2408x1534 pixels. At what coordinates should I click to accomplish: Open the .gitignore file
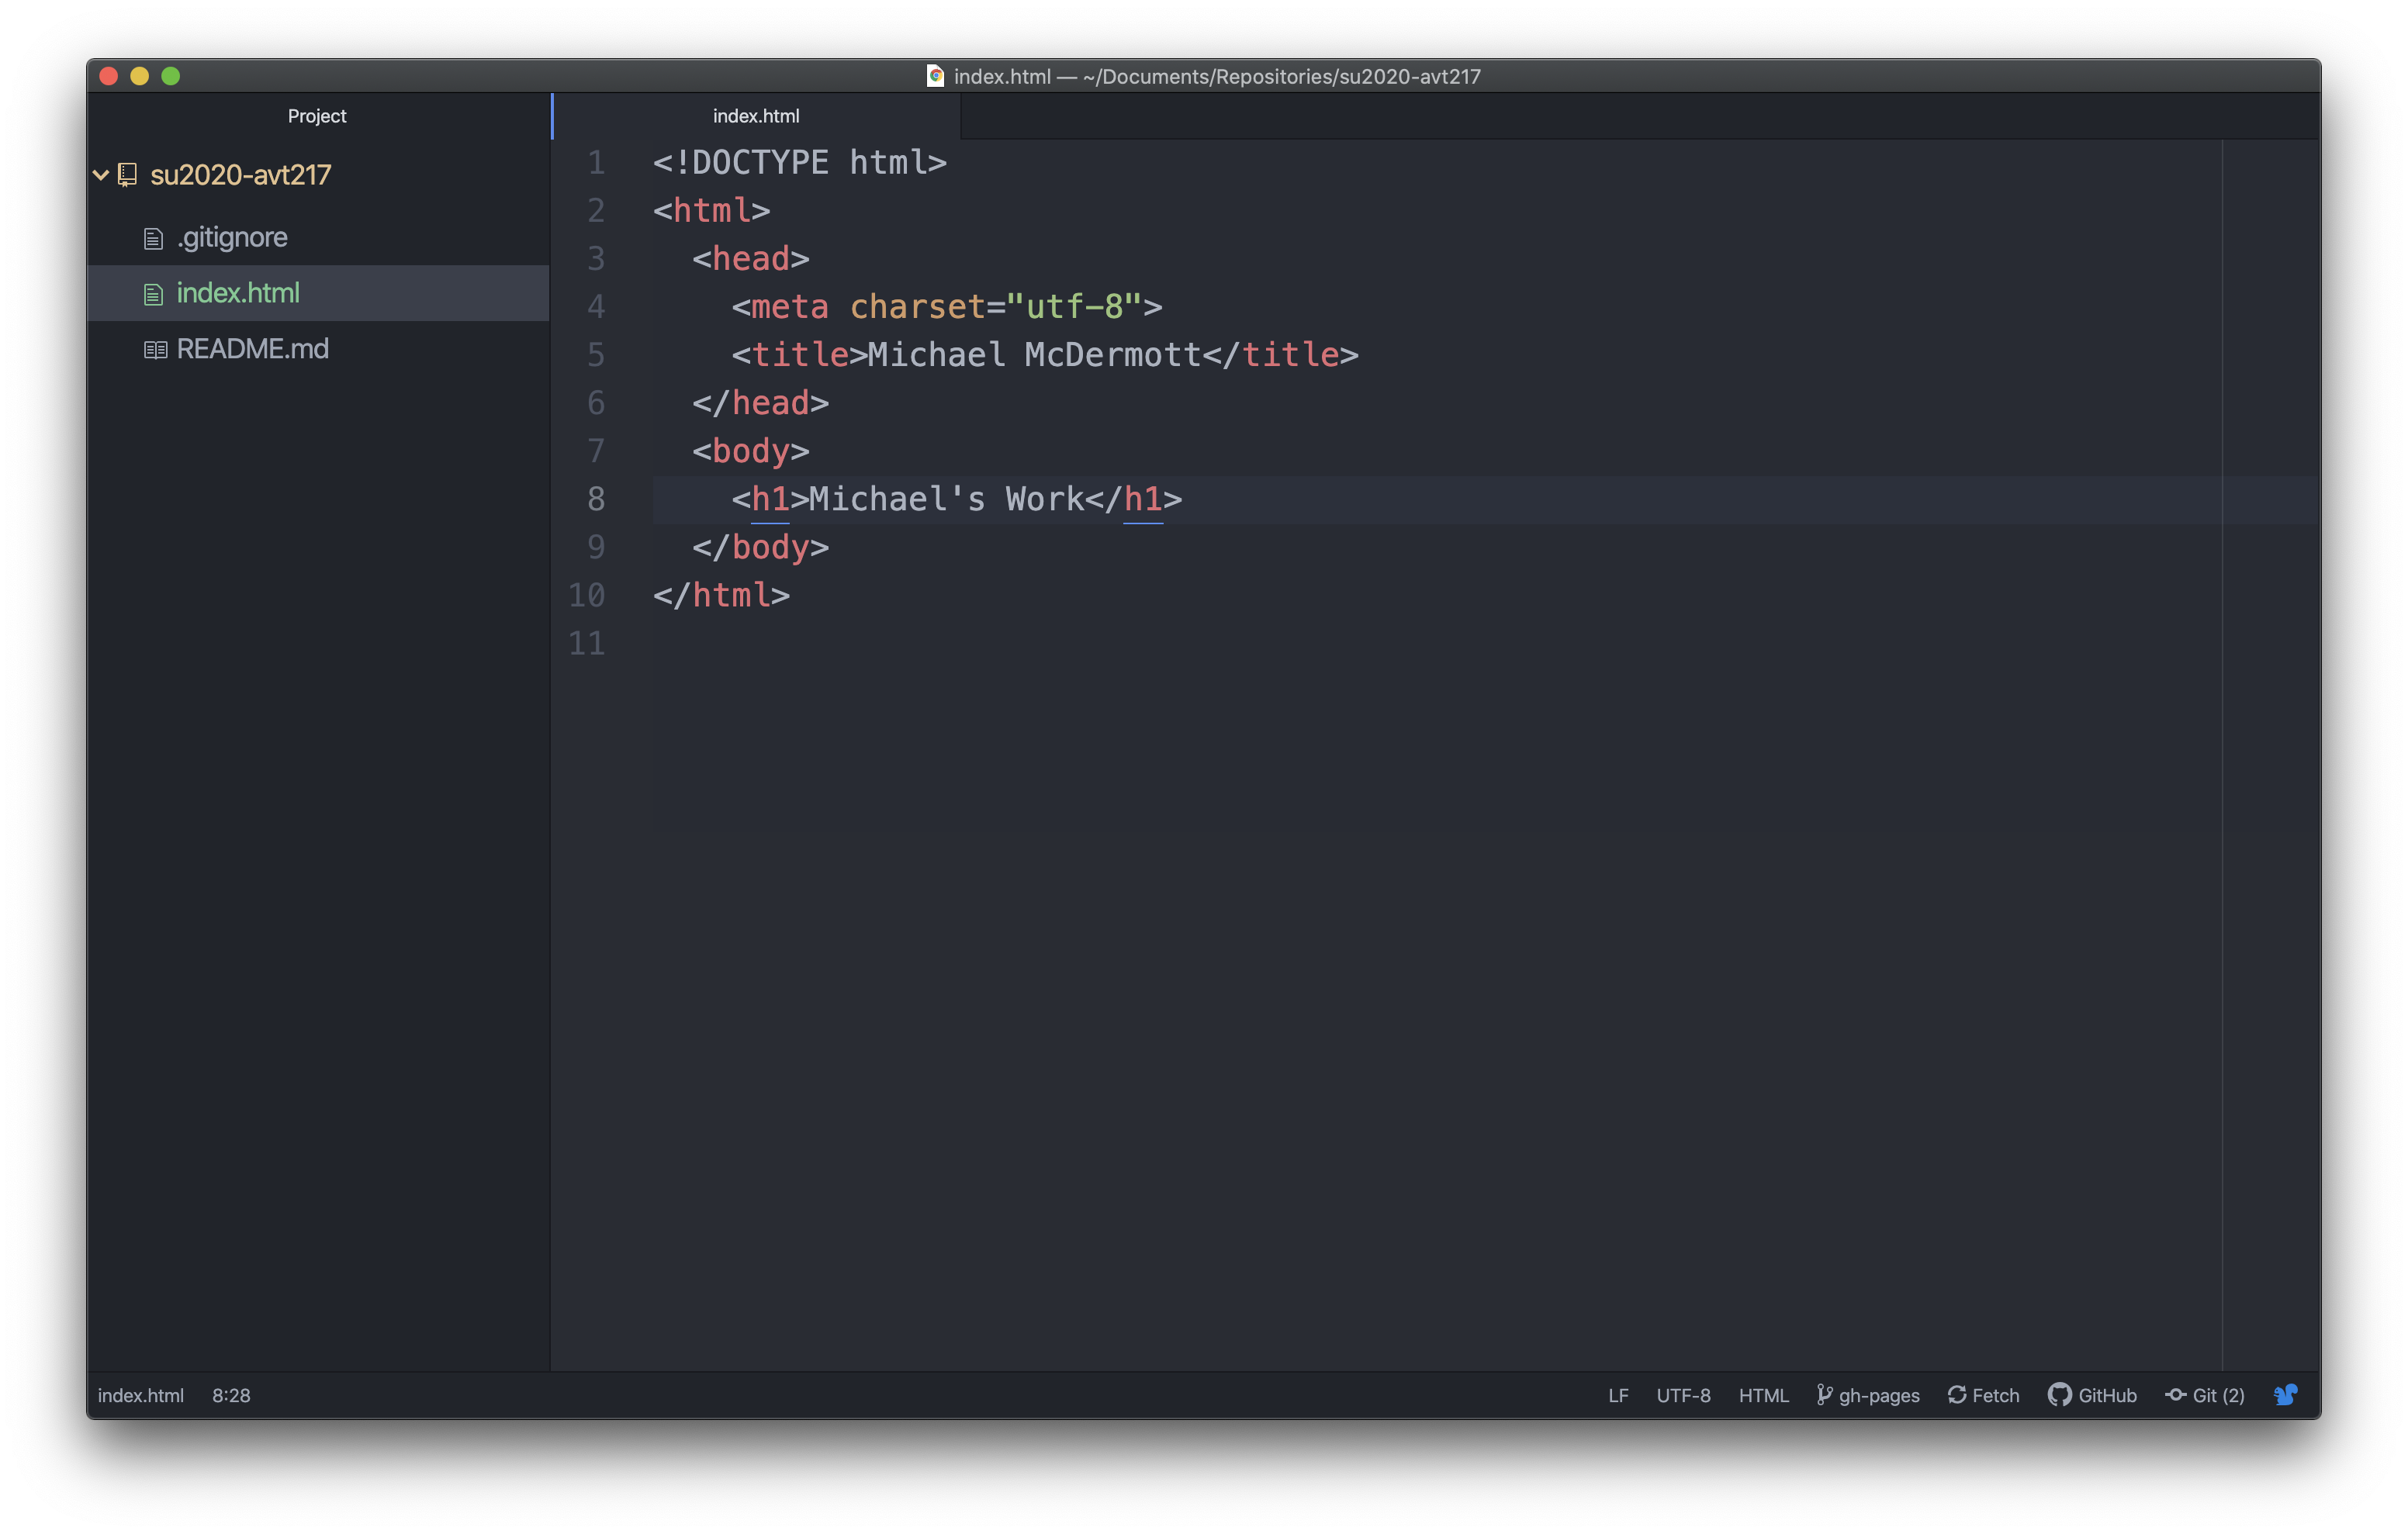pyautogui.click(x=232, y=237)
